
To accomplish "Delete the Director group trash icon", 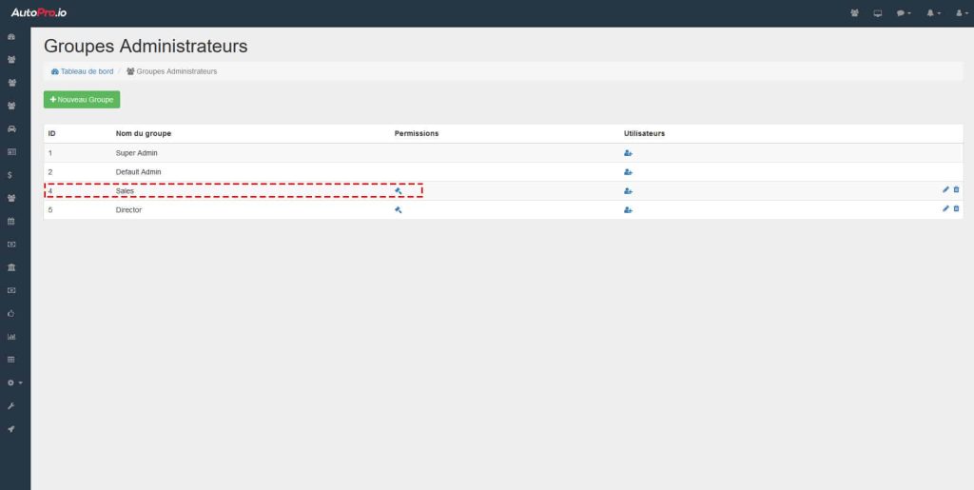I will 957,208.
